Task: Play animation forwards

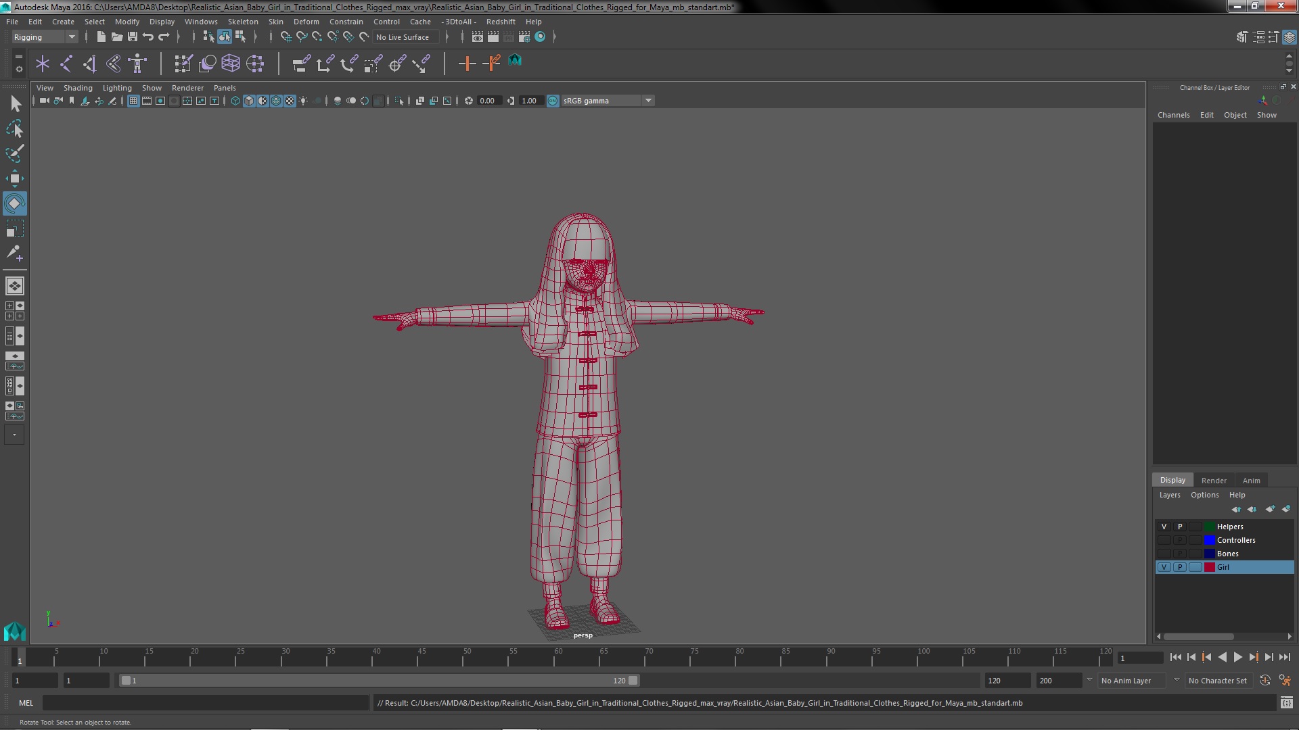Action: click(1237, 657)
